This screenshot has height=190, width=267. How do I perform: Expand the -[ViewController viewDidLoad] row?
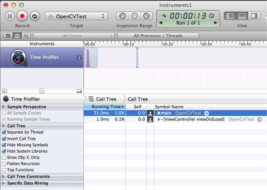point(159,119)
